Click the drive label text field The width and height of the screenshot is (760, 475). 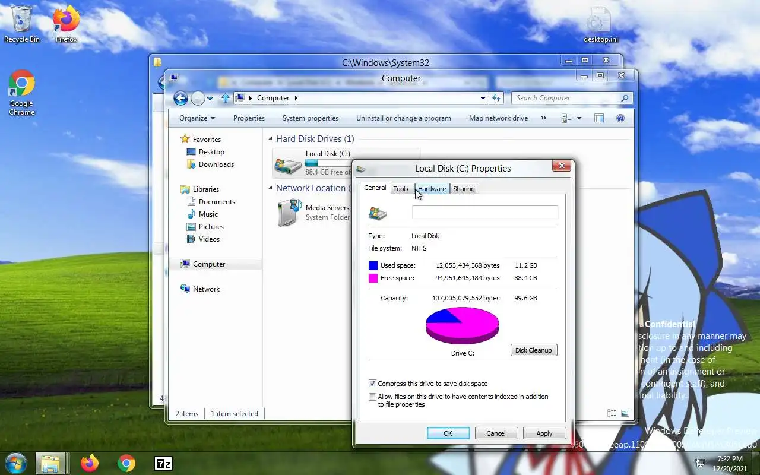click(485, 213)
